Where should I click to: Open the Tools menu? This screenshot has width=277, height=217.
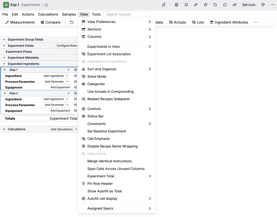[96, 14]
